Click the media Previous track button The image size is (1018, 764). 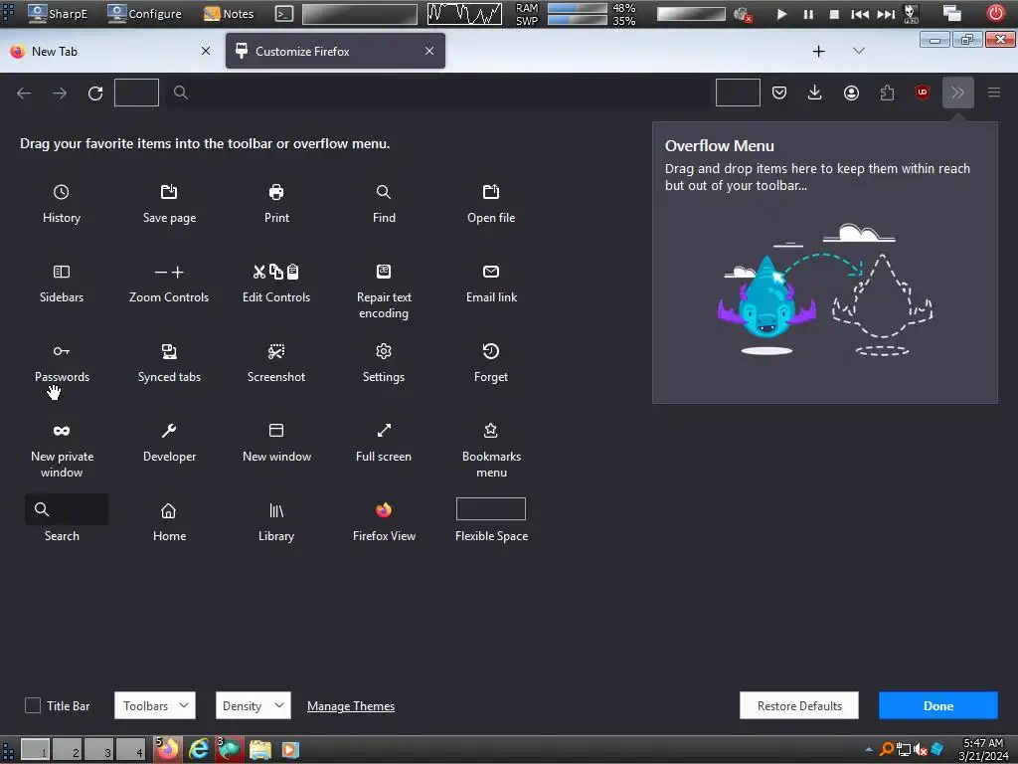tap(860, 14)
